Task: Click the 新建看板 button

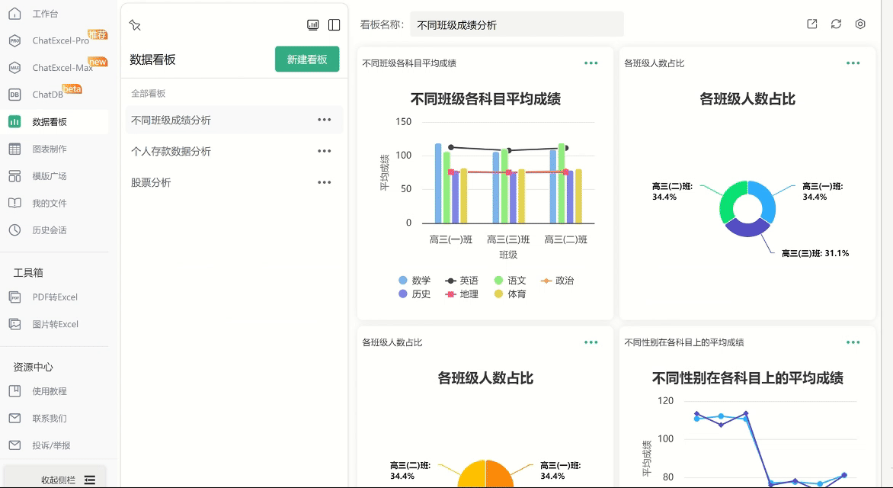Action: (x=307, y=59)
